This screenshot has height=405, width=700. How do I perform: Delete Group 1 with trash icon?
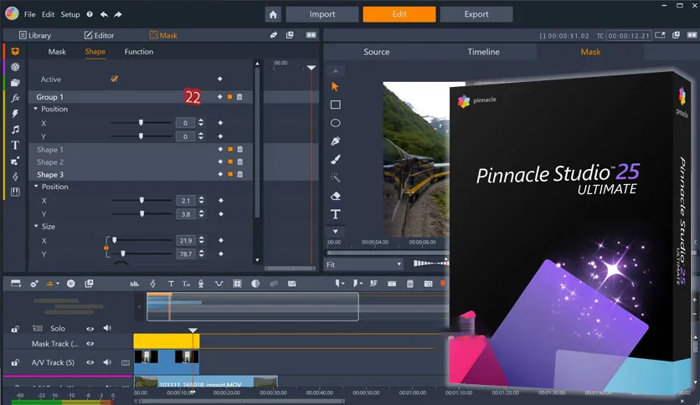(x=239, y=97)
